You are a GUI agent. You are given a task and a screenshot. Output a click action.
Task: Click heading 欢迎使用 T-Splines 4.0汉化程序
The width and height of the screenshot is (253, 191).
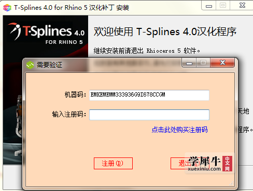[165, 31]
